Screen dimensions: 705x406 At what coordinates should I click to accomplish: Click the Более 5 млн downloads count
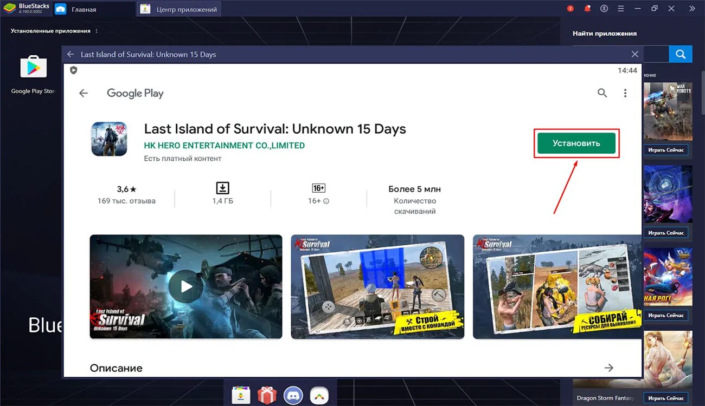point(415,189)
